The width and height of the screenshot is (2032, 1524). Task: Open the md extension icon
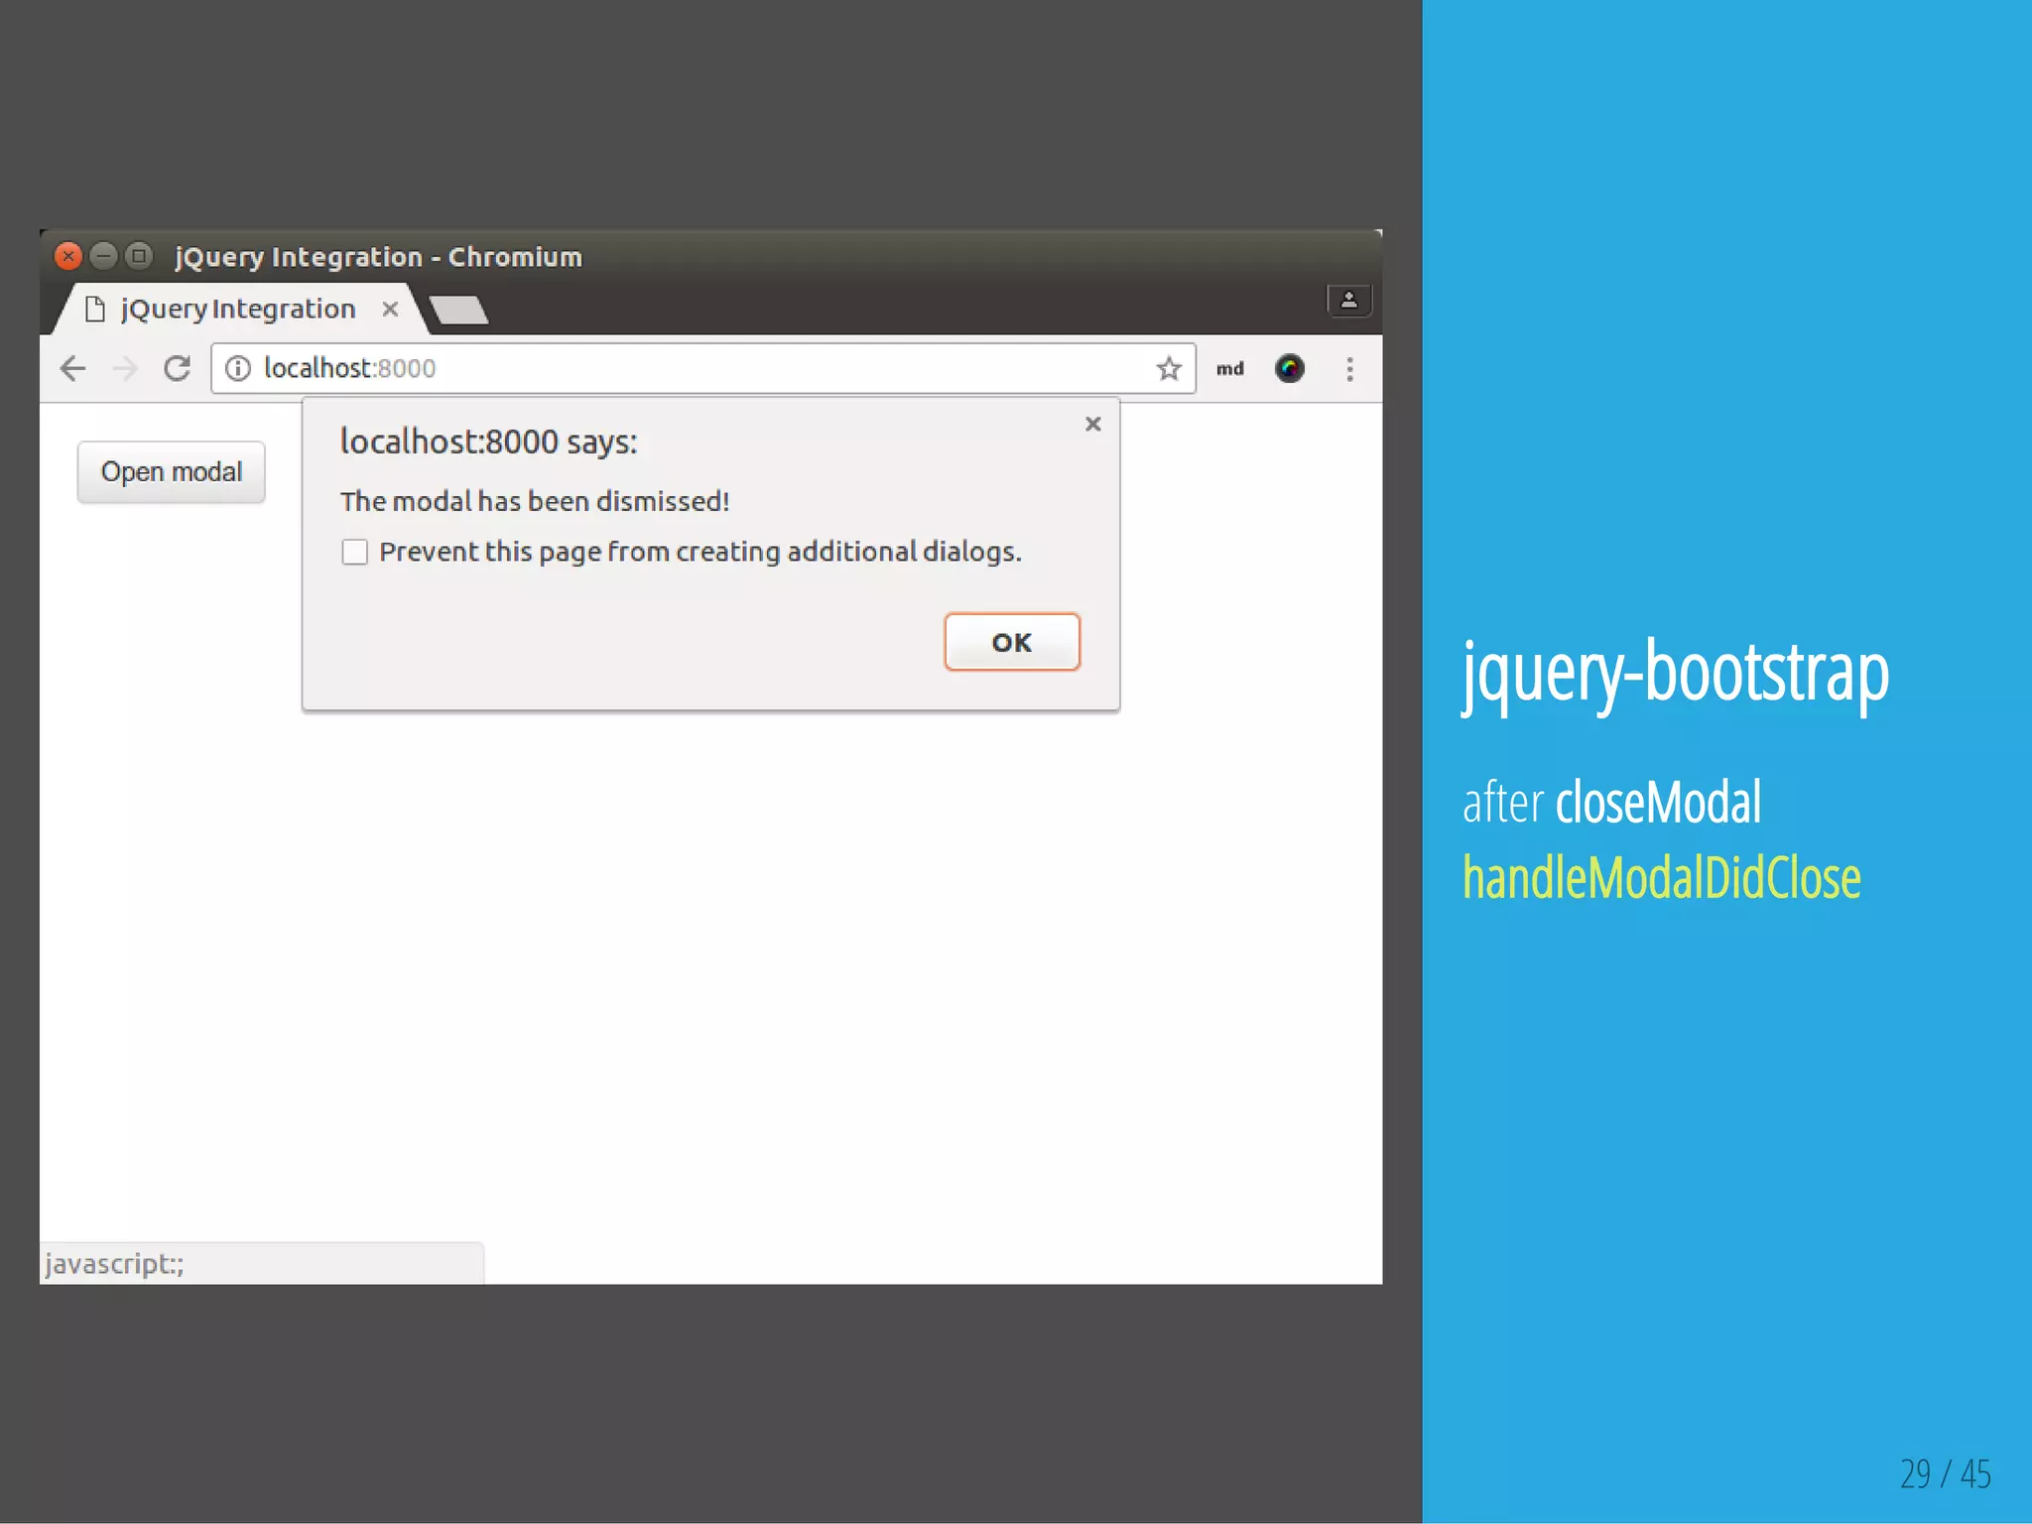[1230, 369]
